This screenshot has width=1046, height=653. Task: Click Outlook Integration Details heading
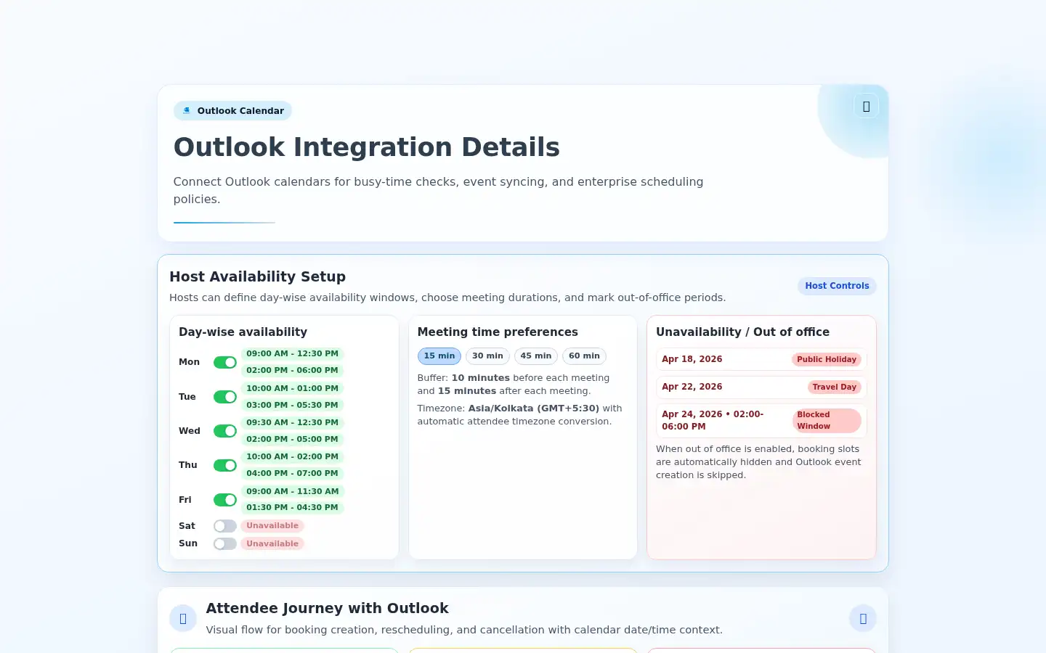367,147
